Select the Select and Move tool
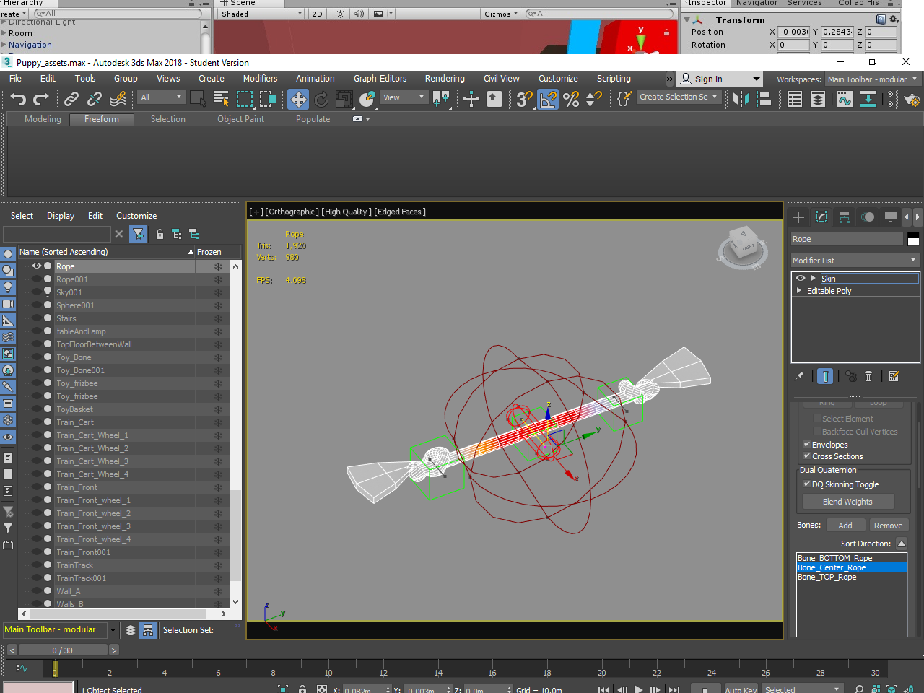Viewport: 924px width, 693px height. coord(297,100)
